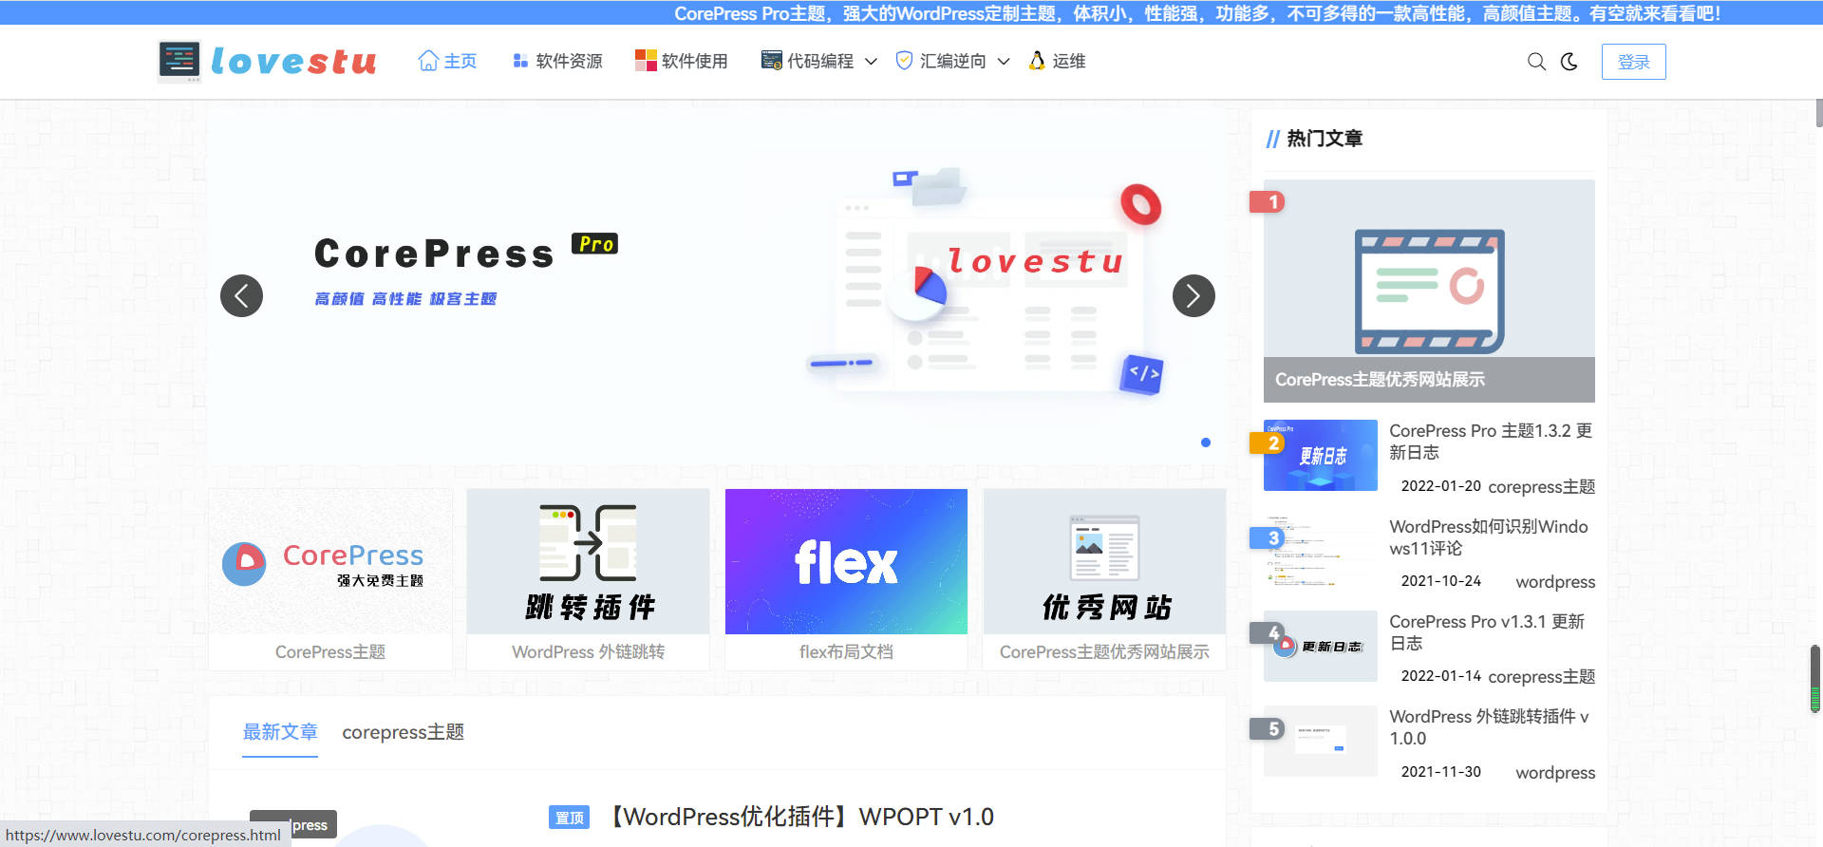
Task: Toggle dark mode moon icon
Action: tap(1569, 62)
